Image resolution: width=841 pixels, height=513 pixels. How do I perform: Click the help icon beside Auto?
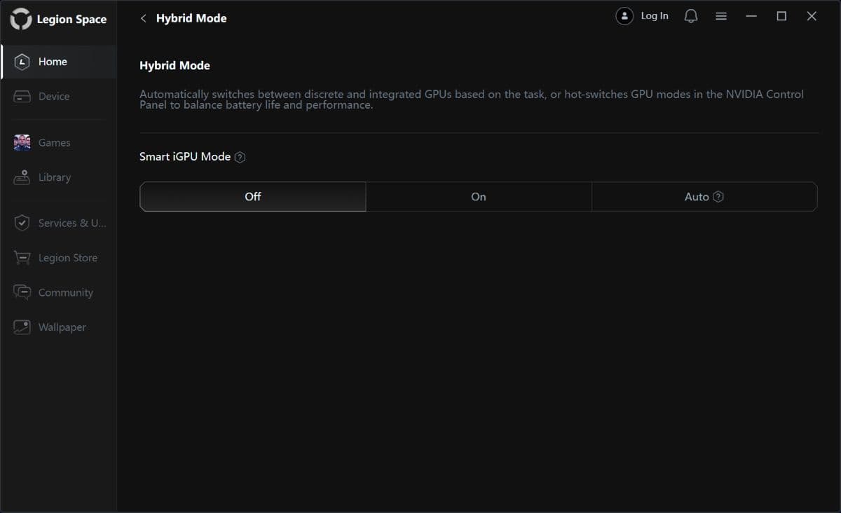(x=718, y=197)
